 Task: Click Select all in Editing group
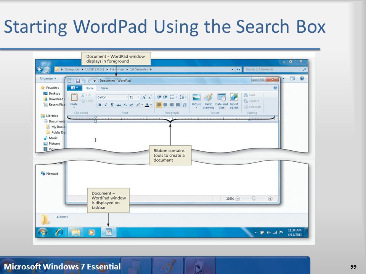(x=252, y=107)
